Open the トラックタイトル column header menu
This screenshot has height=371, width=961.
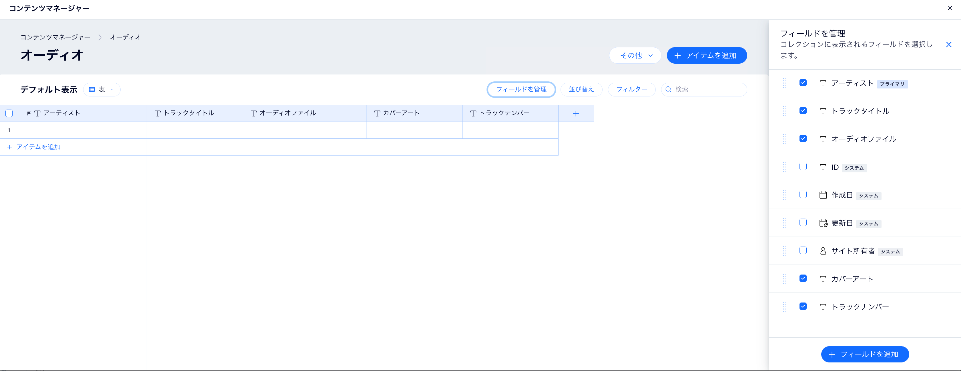[195, 113]
